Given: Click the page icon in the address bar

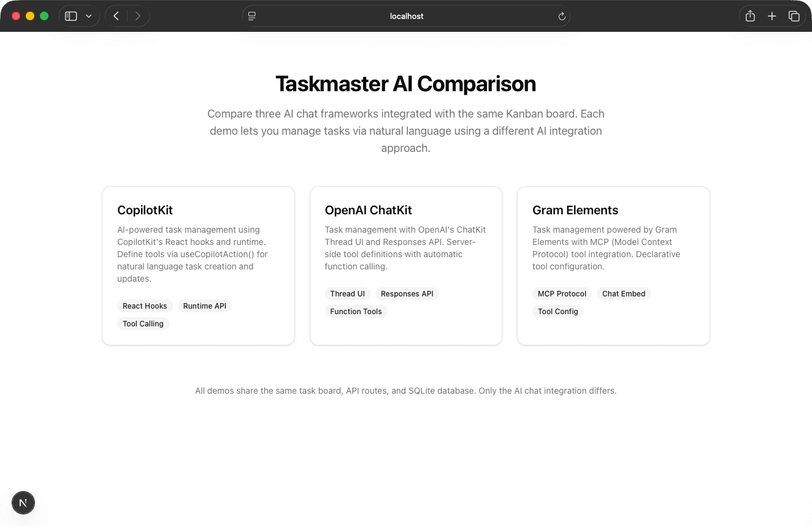Looking at the screenshot, I should (x=251, y=16).
